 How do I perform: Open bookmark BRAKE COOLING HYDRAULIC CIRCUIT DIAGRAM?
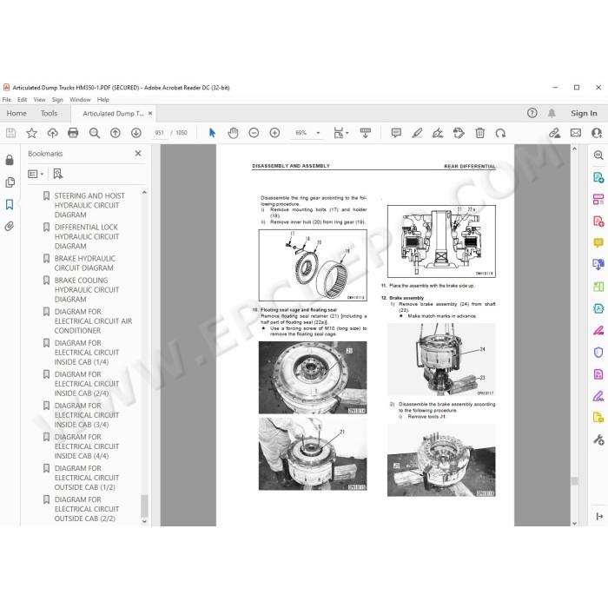(87, 289)
